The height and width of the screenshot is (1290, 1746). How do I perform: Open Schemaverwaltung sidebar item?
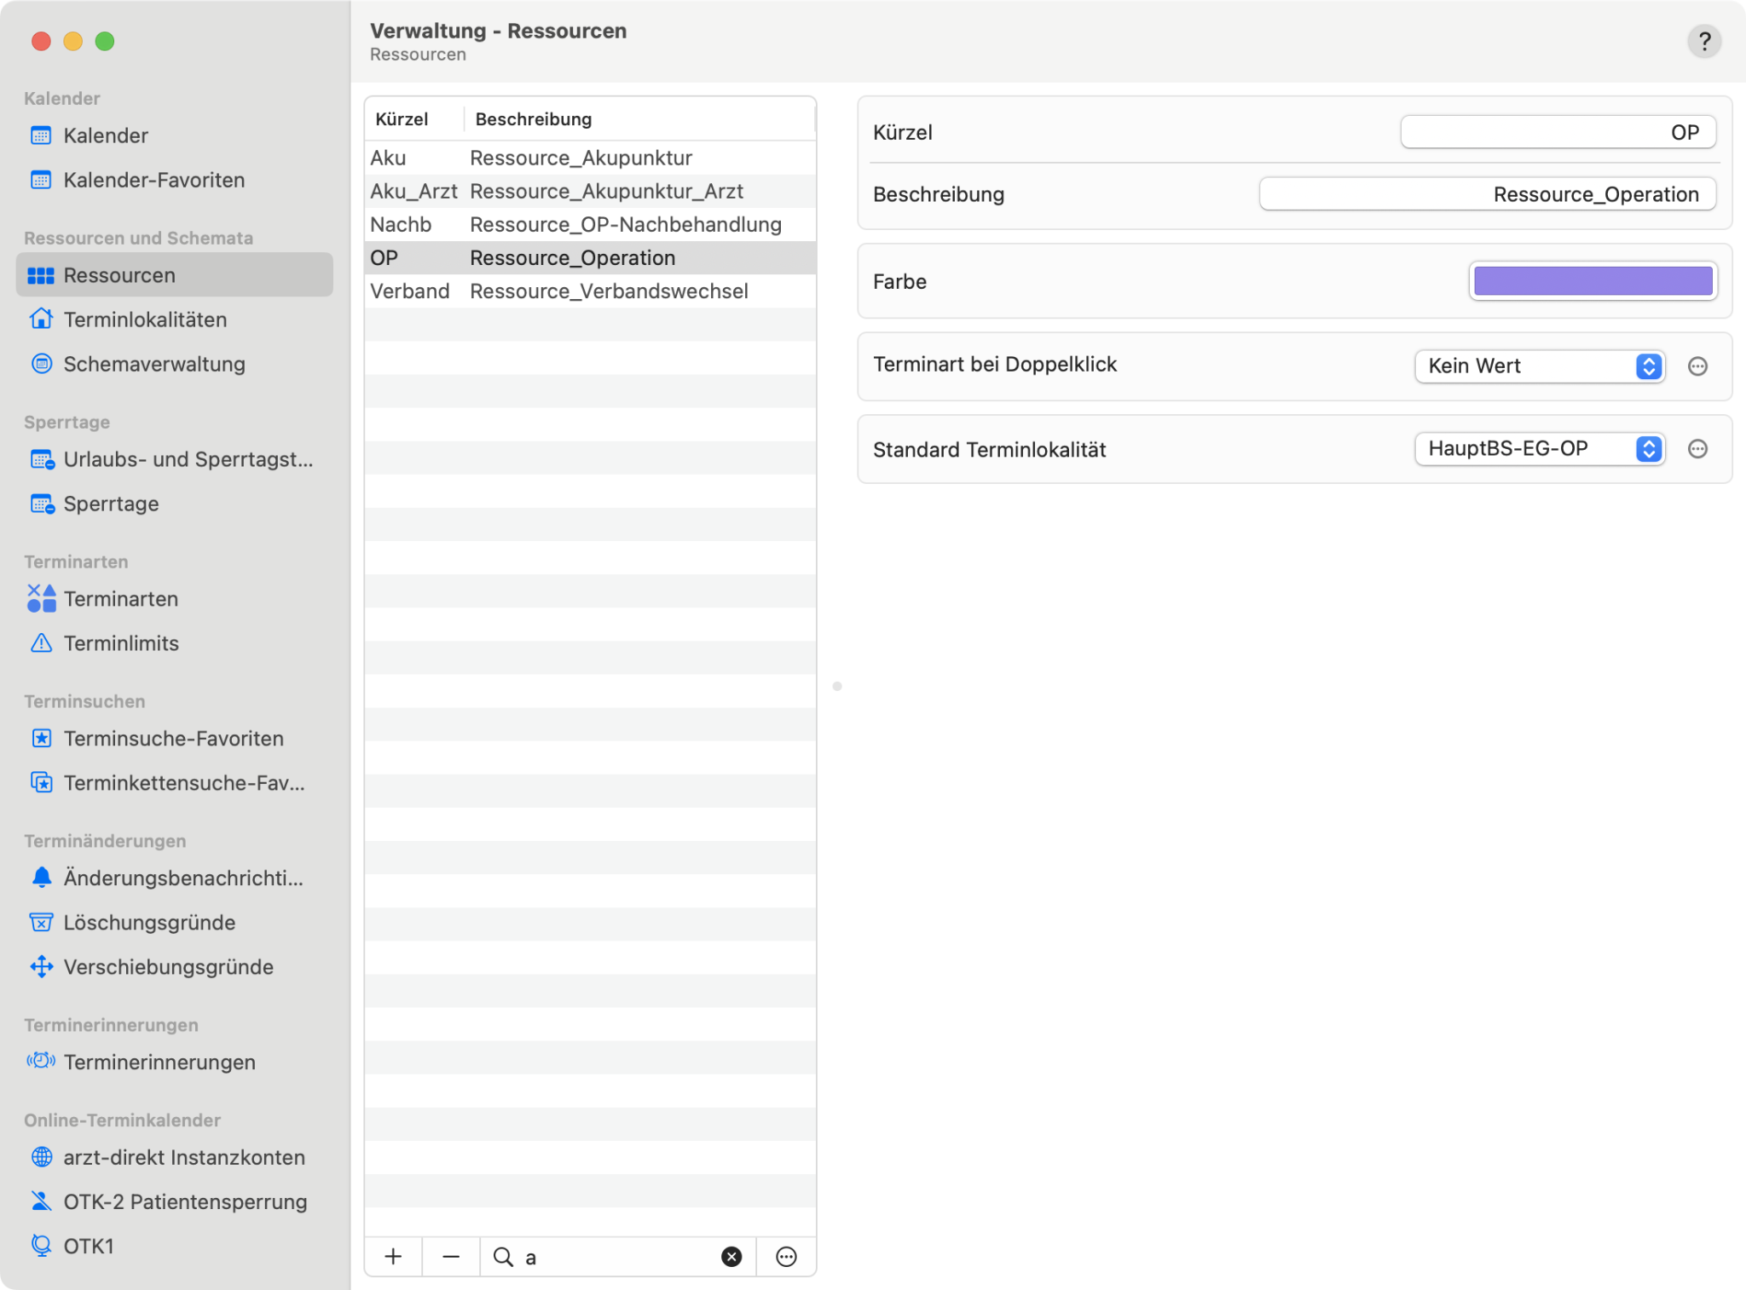[x=153, y=364]
